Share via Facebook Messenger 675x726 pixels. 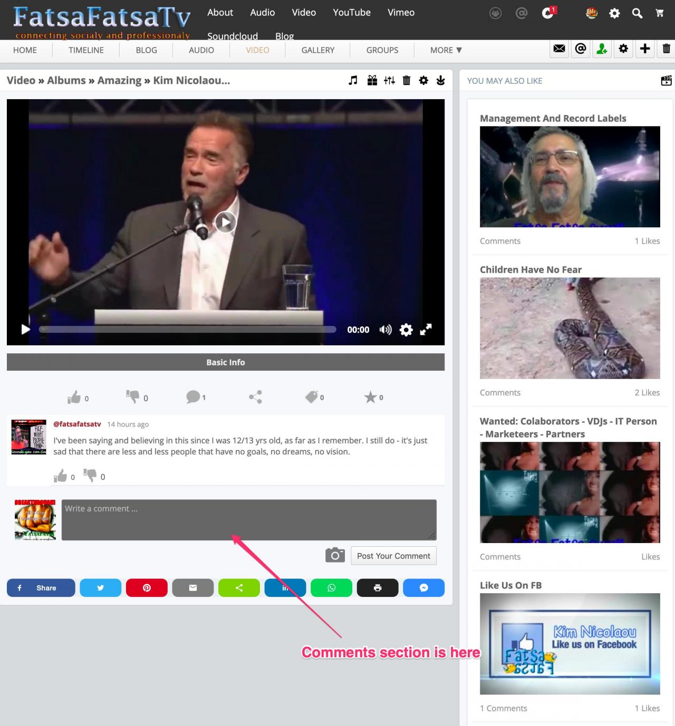click(x=424, y=588)
